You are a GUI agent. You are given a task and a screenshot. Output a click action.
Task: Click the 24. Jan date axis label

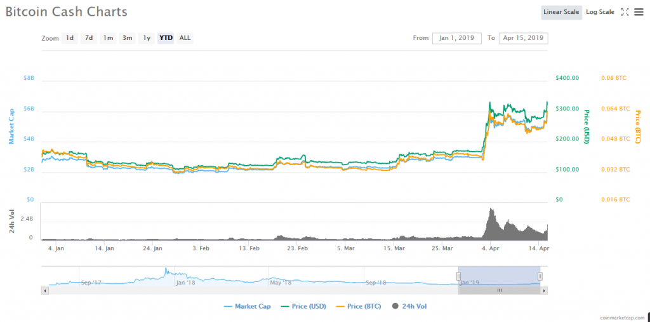(x=153, y=248)
